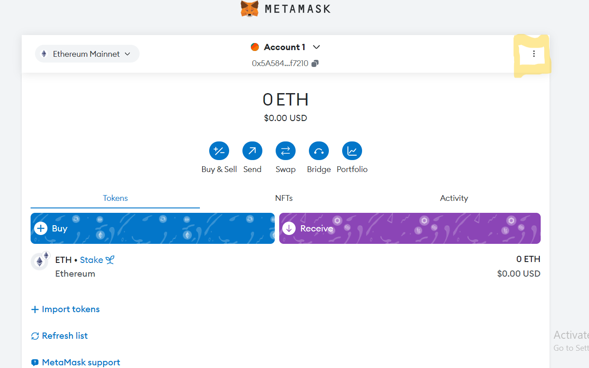Click the Send arrow icon

252,151
